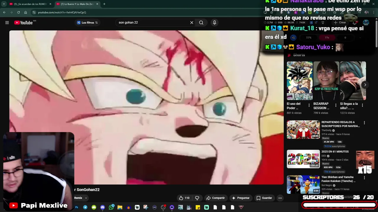Screen dimensions: 378x212
Task: Open options for 'BIZARRAP SESSION' short
Action: tap(336, 105)
